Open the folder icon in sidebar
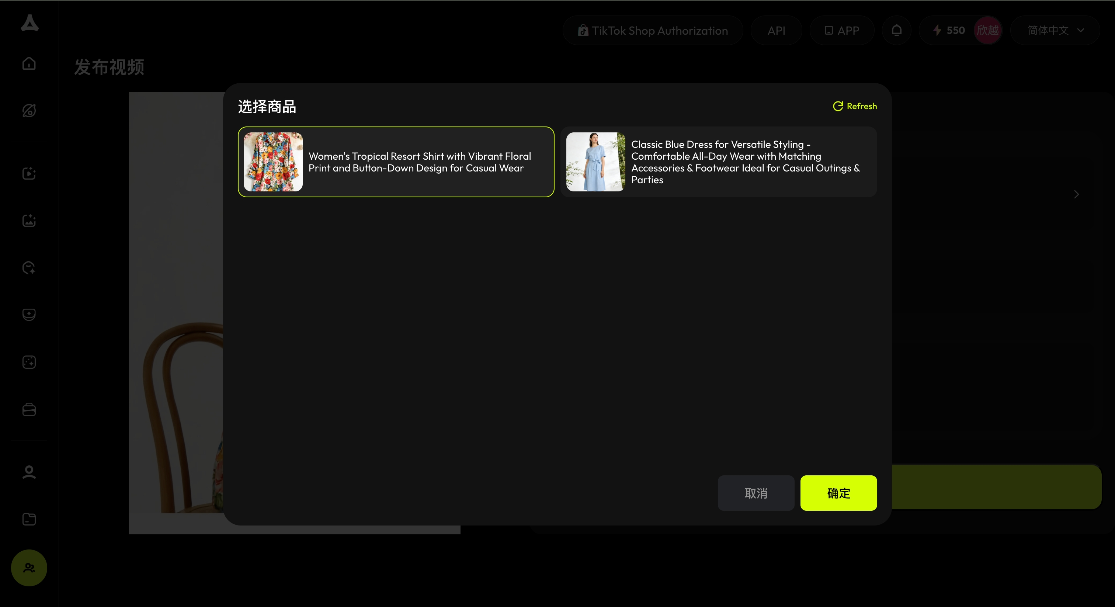This screenshot has height=607, width=1115. [x=29, y=519]
